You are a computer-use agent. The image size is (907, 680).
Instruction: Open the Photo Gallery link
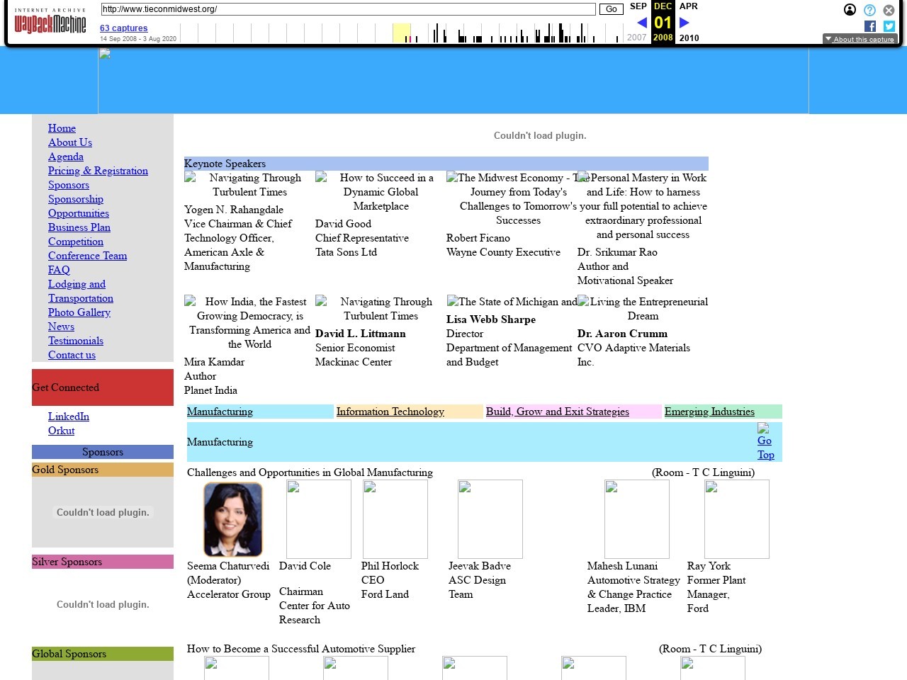79,312
